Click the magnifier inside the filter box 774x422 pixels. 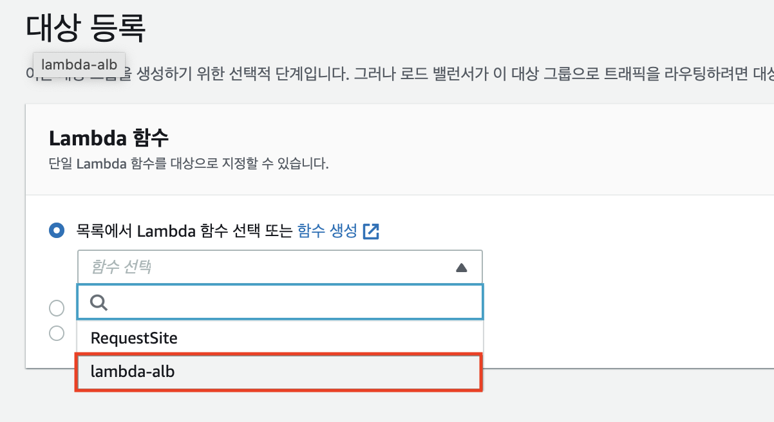[98, 302]
